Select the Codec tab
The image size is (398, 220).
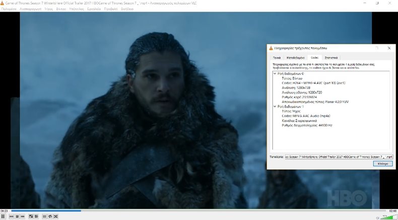click(314, 57)
